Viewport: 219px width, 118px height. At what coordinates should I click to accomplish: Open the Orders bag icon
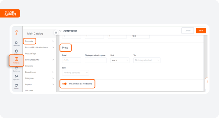[16, 51]
